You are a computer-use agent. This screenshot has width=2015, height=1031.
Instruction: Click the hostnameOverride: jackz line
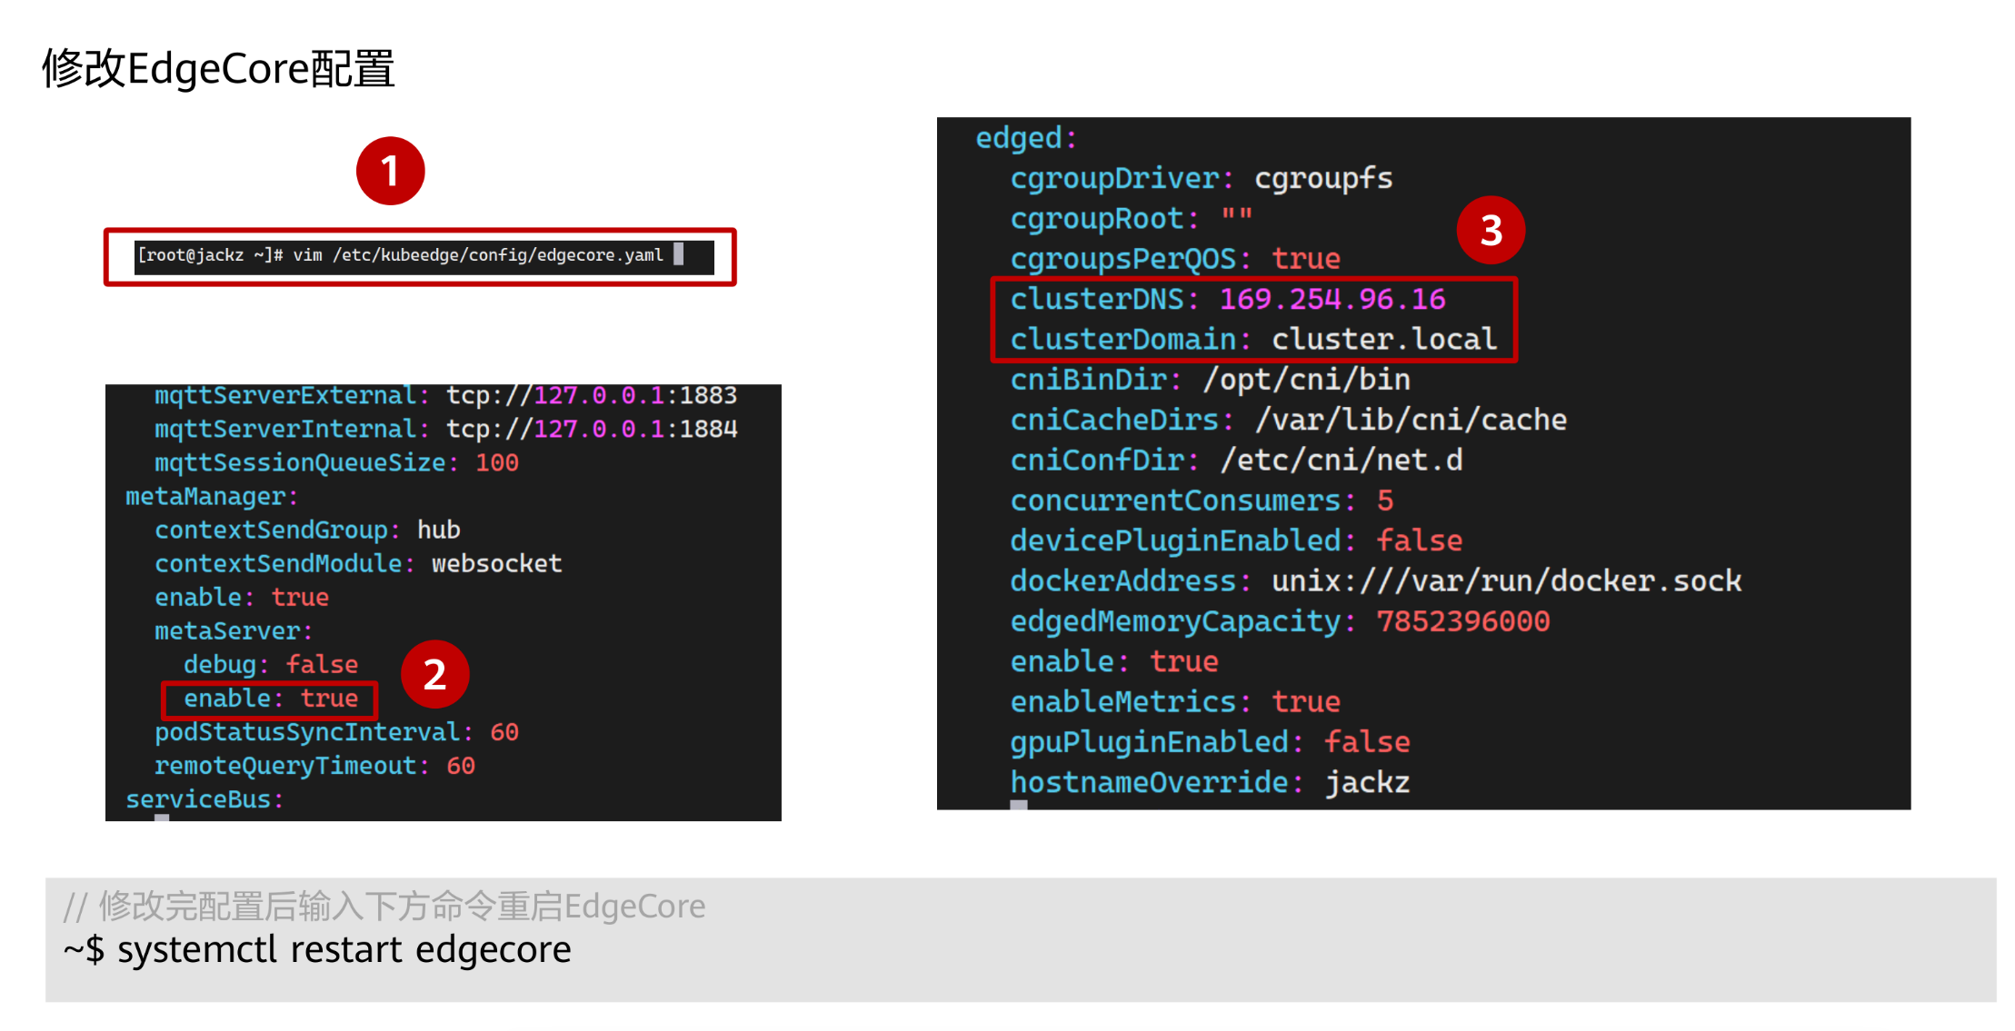(x=1209, y=782)
